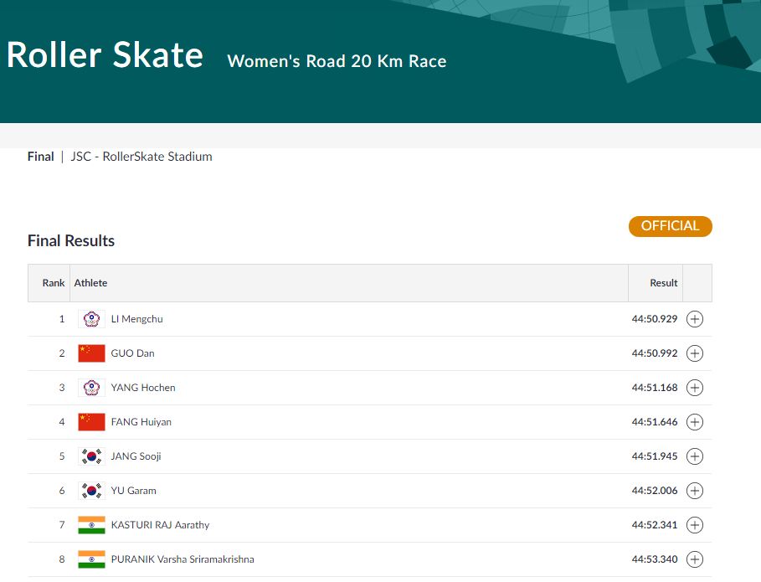Click the Korea flag beside JANG Sooji
Viewport: 761px width, 582px height.
[91, 456]
